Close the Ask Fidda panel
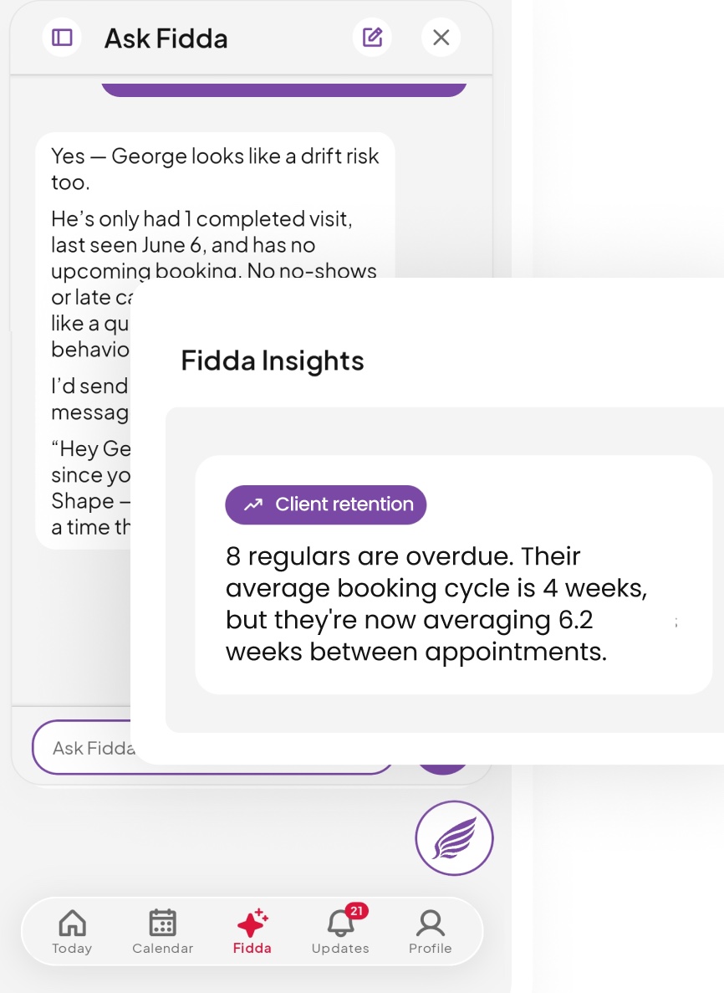Image resolution: width=724 pixels, height=993 pixels. (441, 38)
